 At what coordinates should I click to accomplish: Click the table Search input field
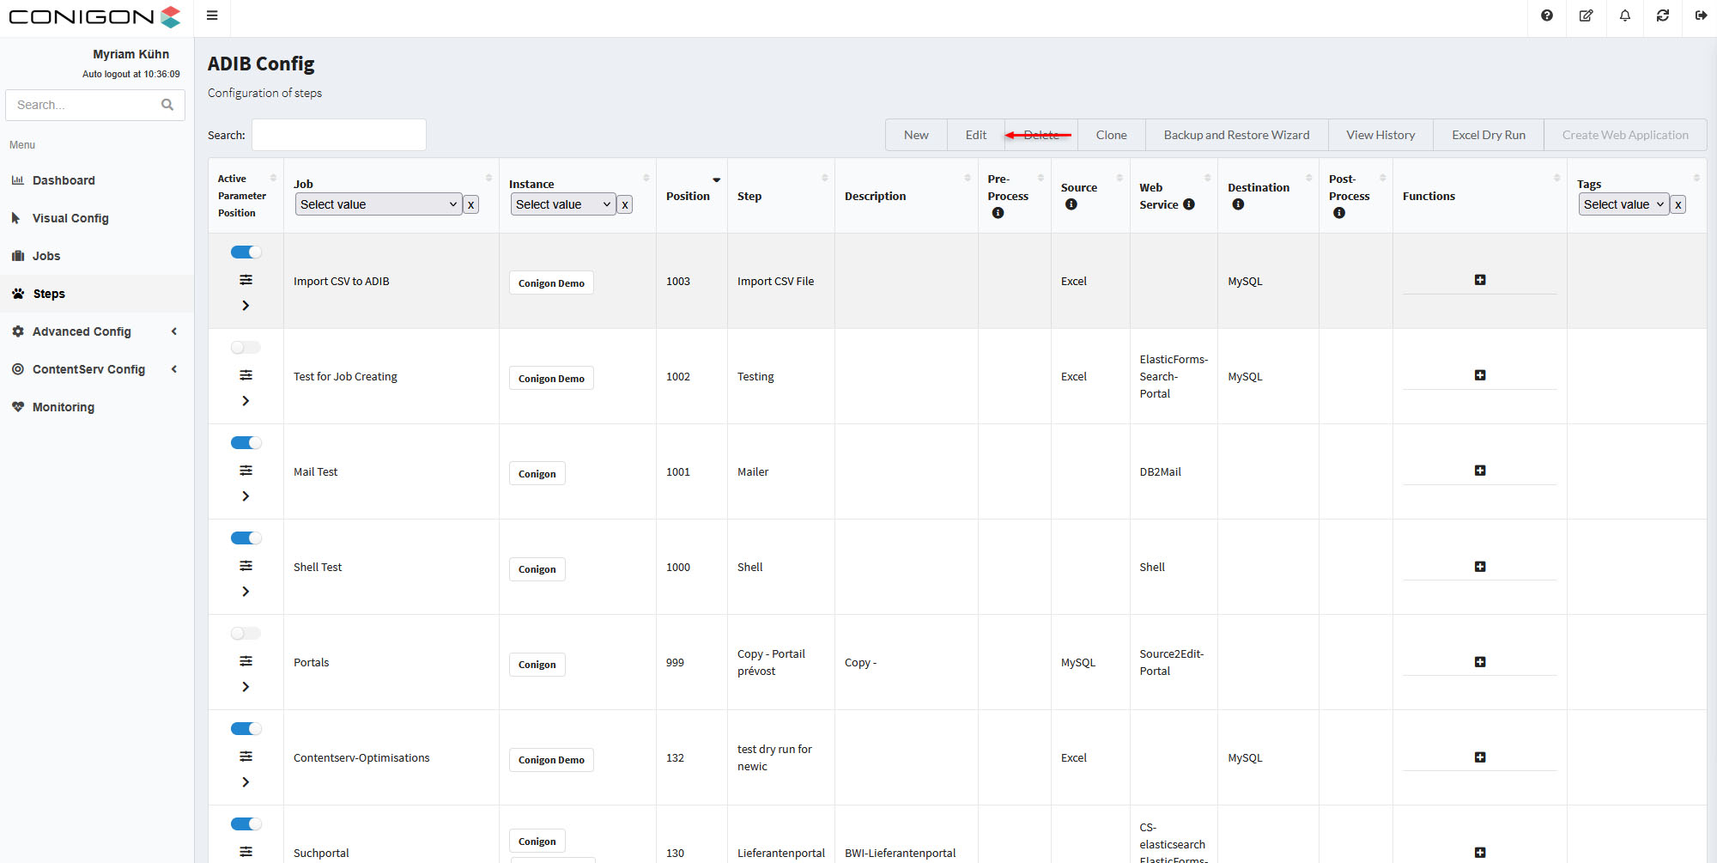pyautogui.click(x=338, y=135)
